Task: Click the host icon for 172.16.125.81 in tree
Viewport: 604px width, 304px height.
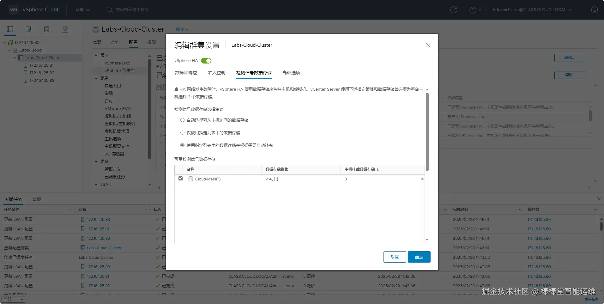Action: [26, 65]
